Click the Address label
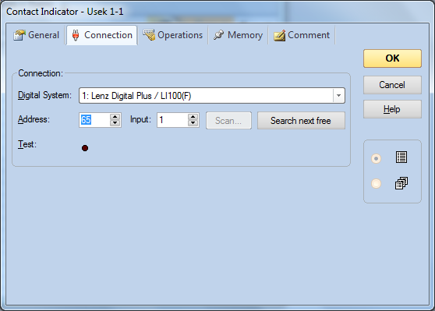Image resolution: width=435 pixels, height=311 pixels. [34, 119]
